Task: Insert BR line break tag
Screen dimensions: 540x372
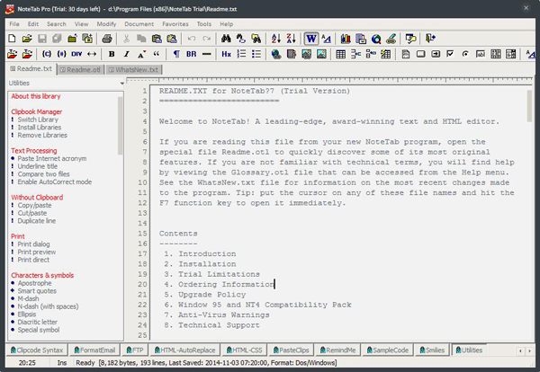Action: (191, 54)
